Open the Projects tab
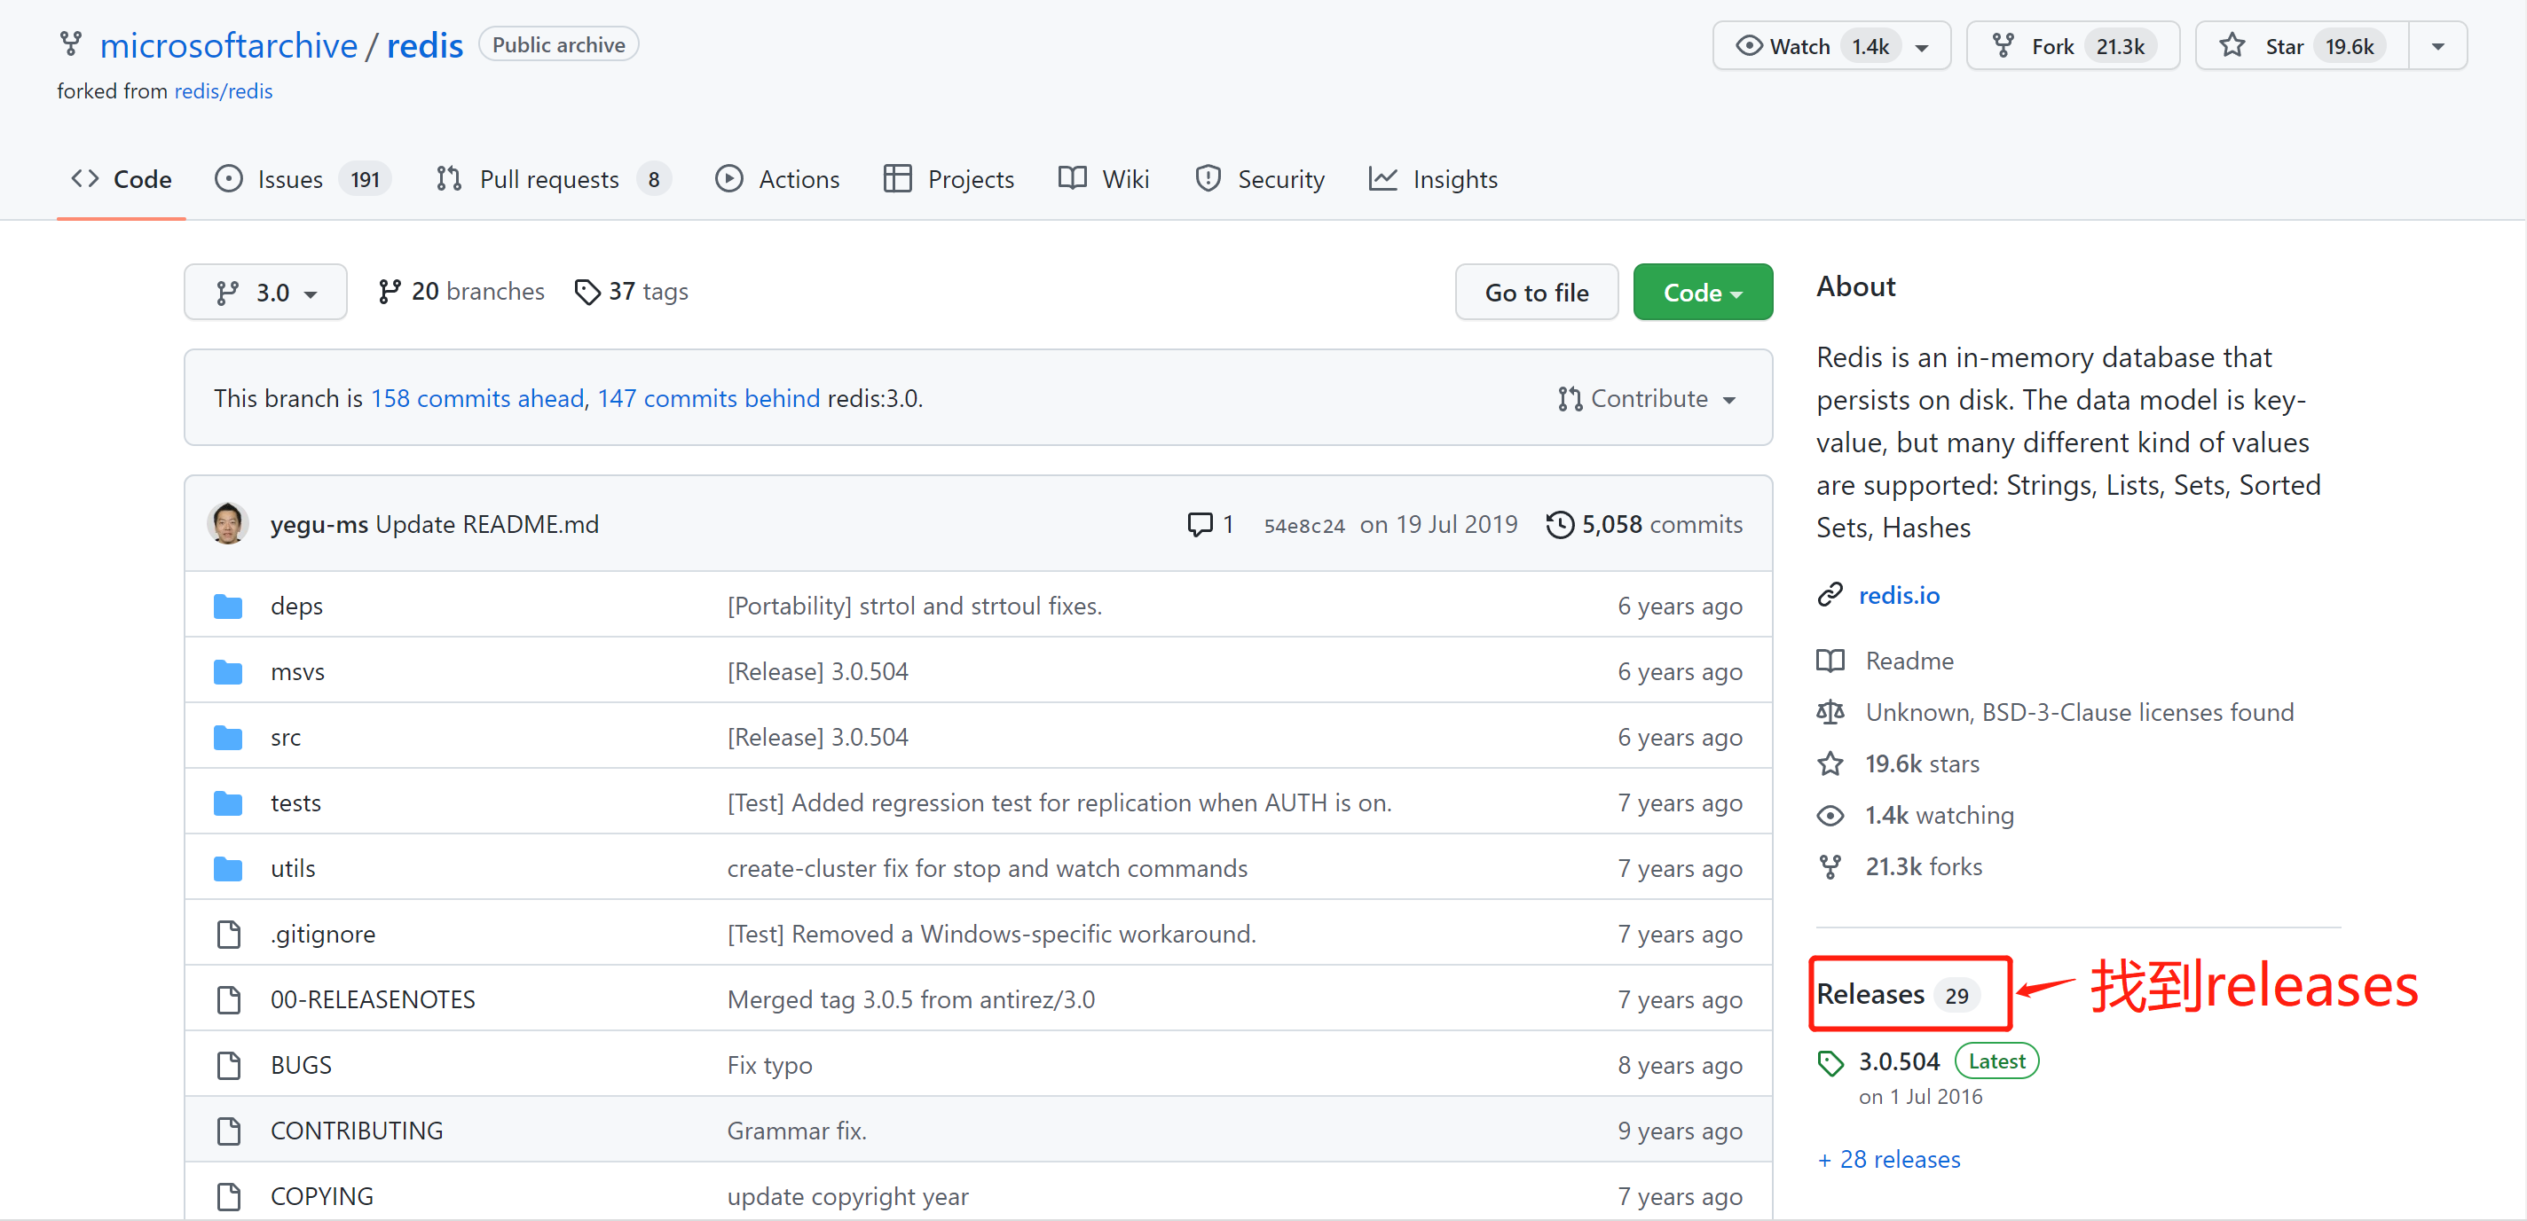The height and width of the screenshot is (1221, 2527). [x=949, y=179]
